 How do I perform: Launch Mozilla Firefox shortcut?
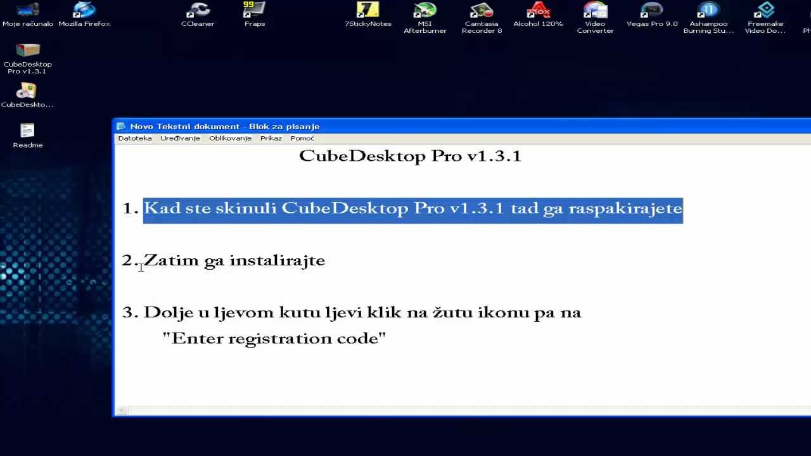(x=84, y=15)
